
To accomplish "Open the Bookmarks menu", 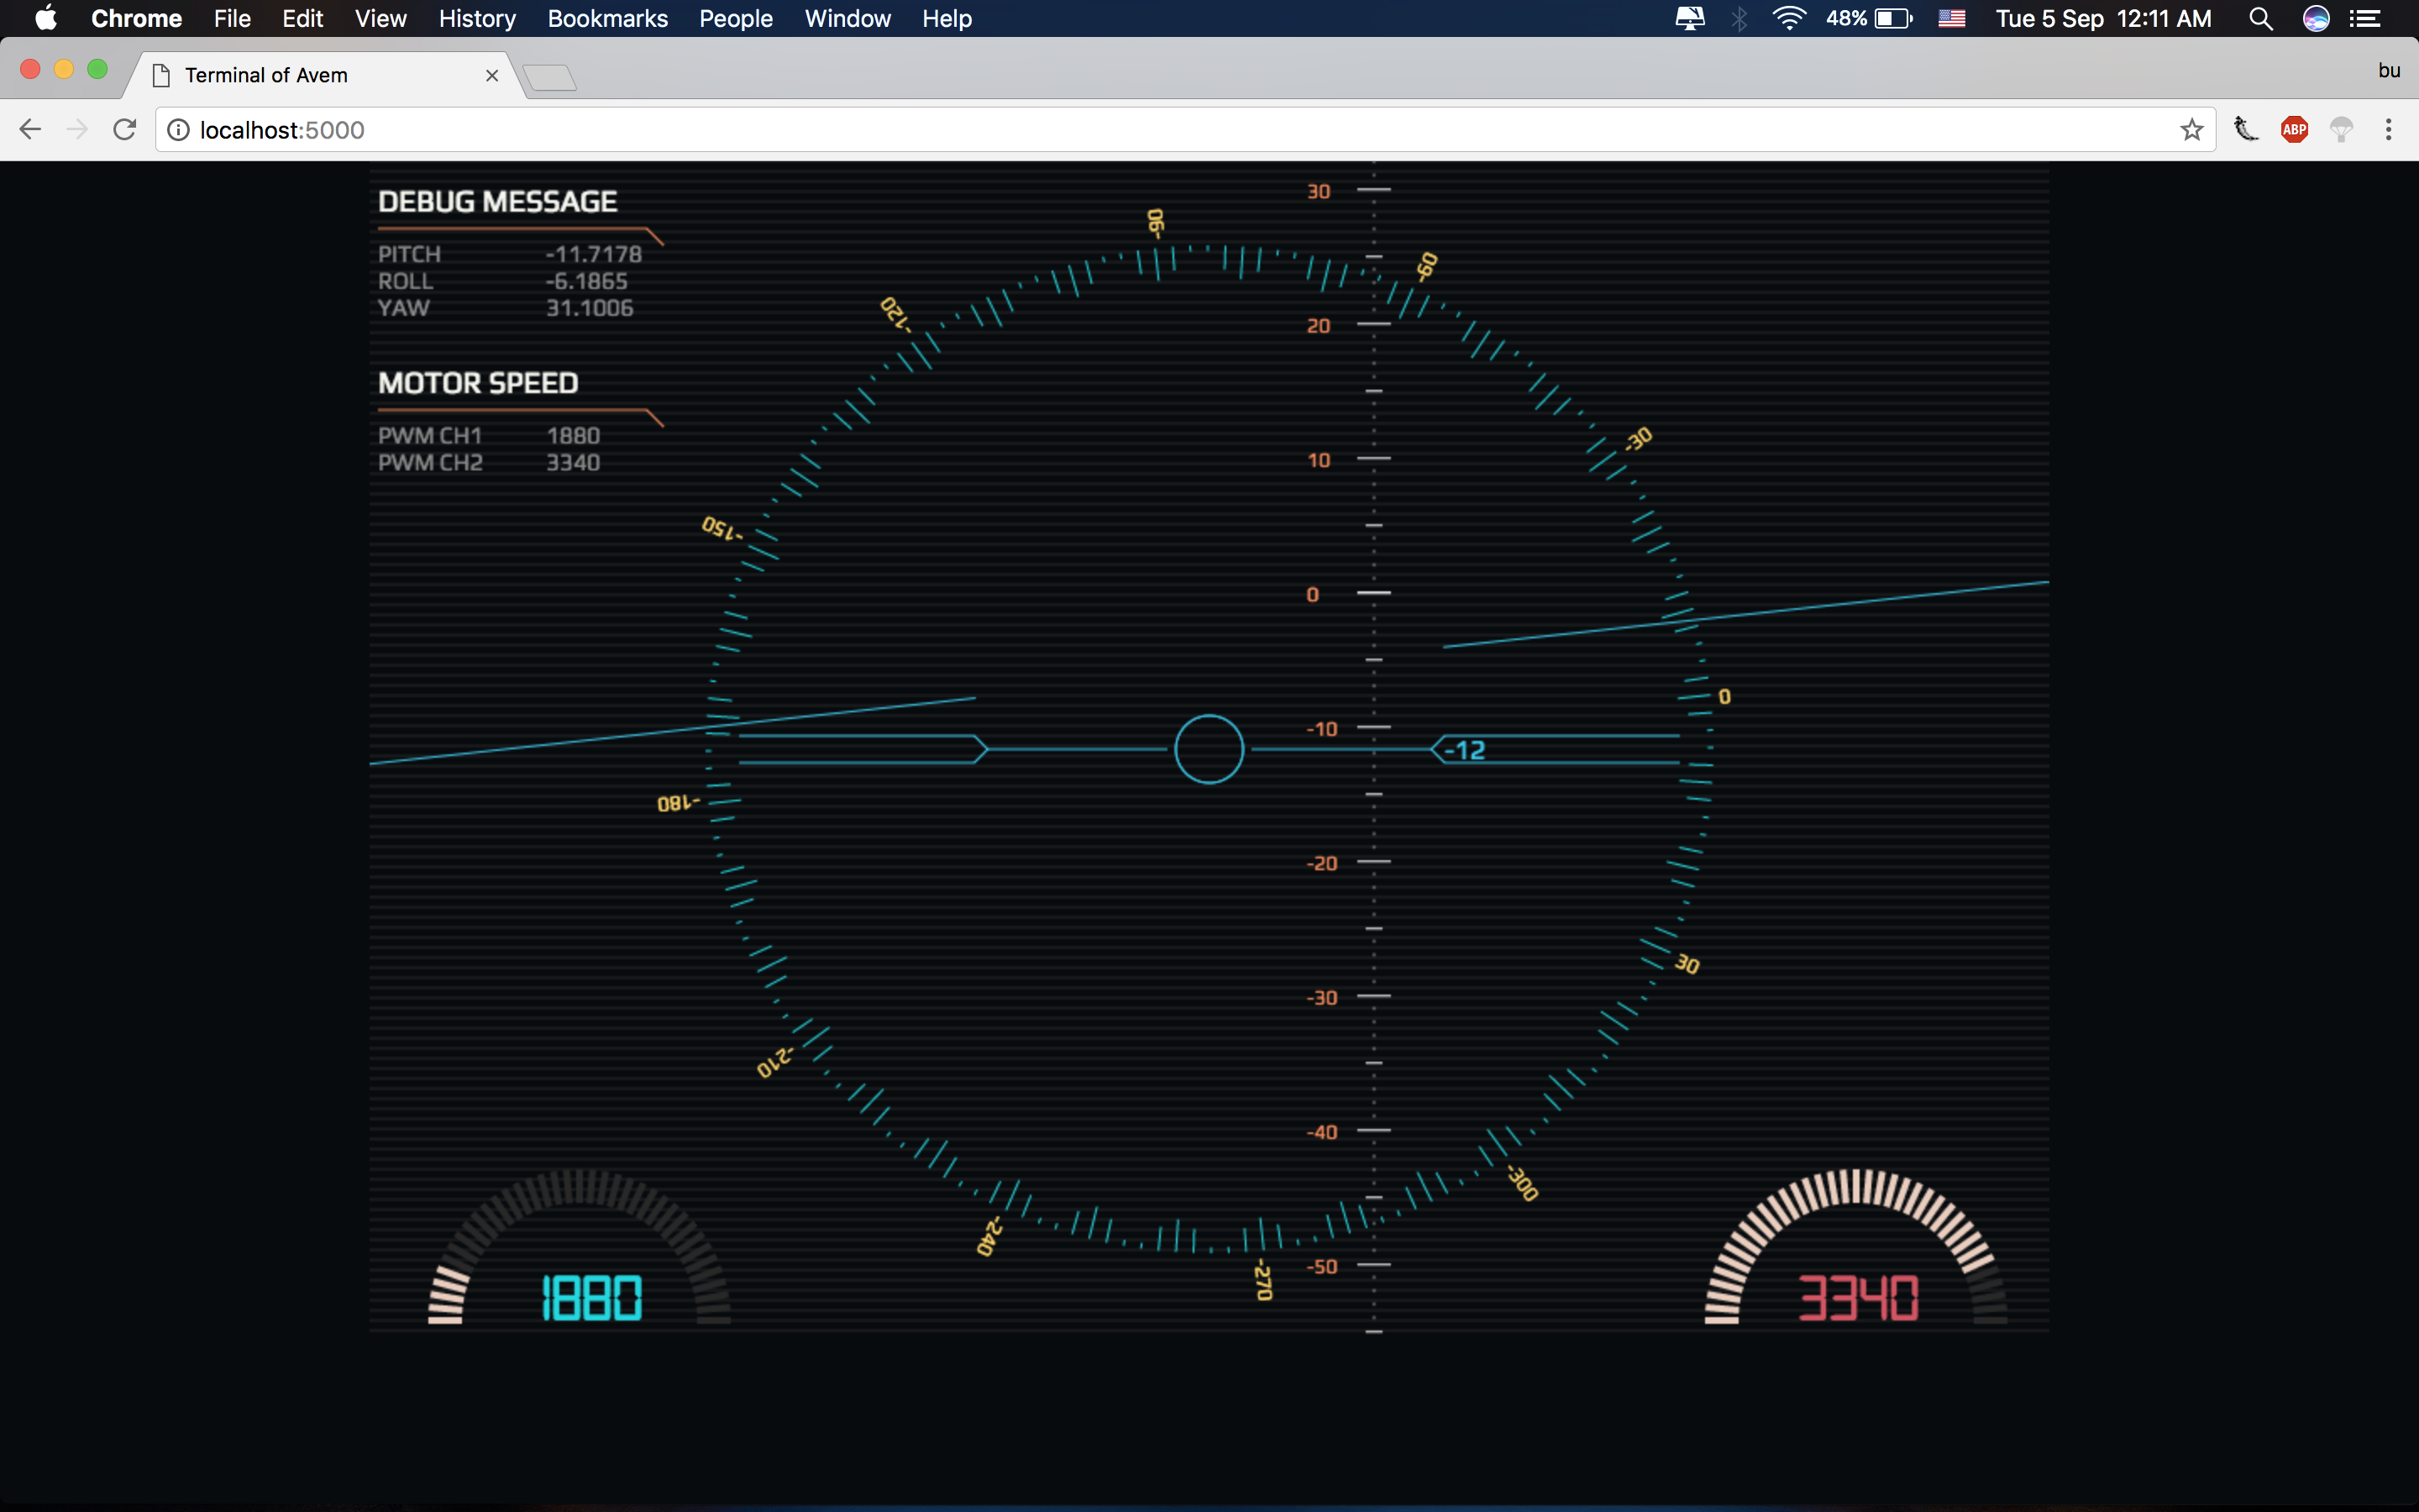I will pos(606,19).
